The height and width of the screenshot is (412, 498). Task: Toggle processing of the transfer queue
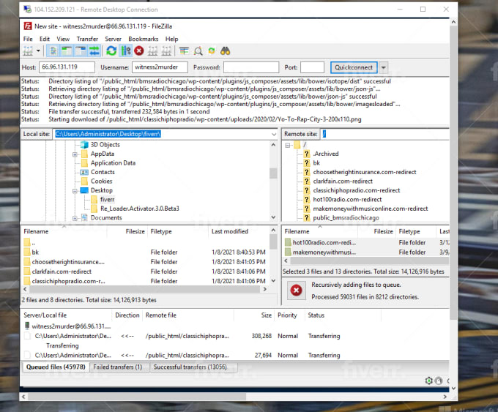coord(126,50)
